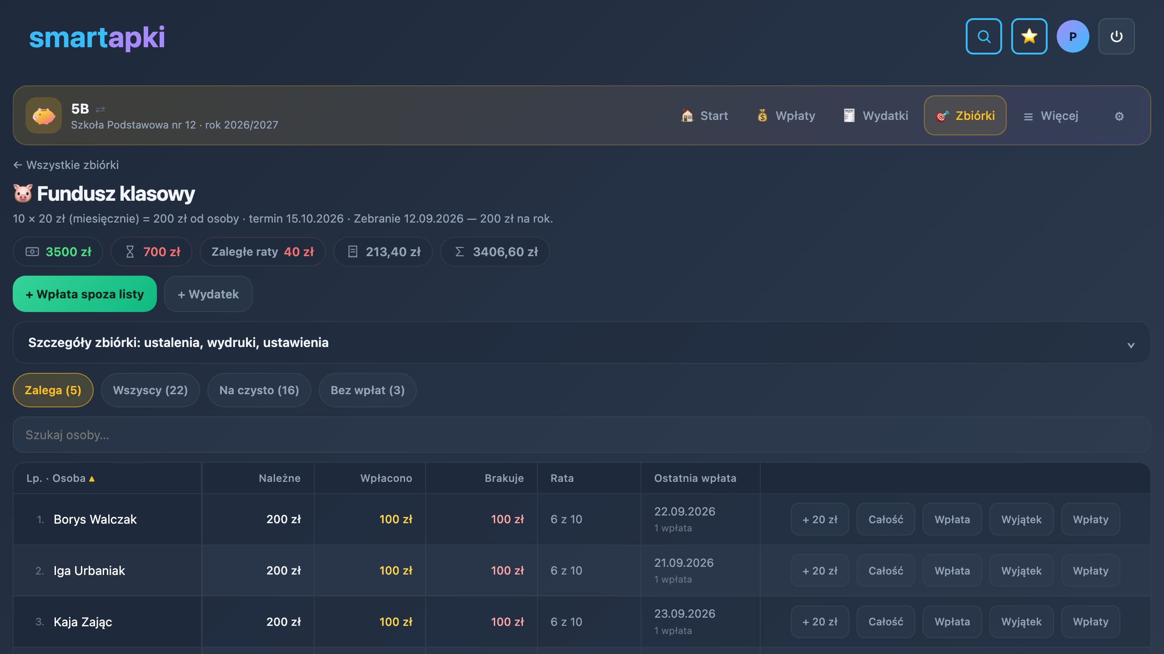Click the 23.09.2026 last payment date
The image size is (1164, 654).
coord(684,614)
